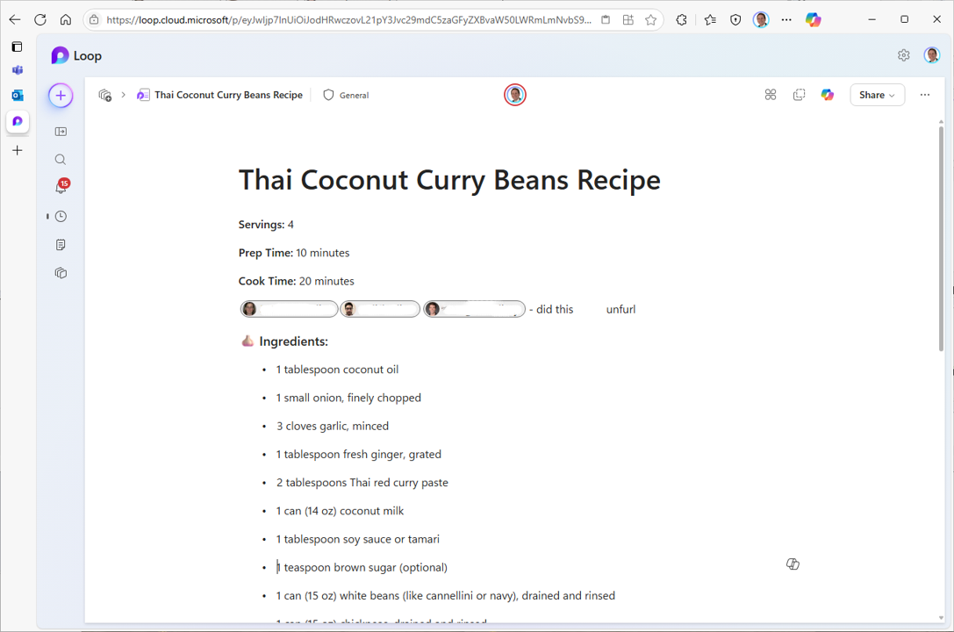
Task: Open Loop components apps icon
Action: click(771, 95)
